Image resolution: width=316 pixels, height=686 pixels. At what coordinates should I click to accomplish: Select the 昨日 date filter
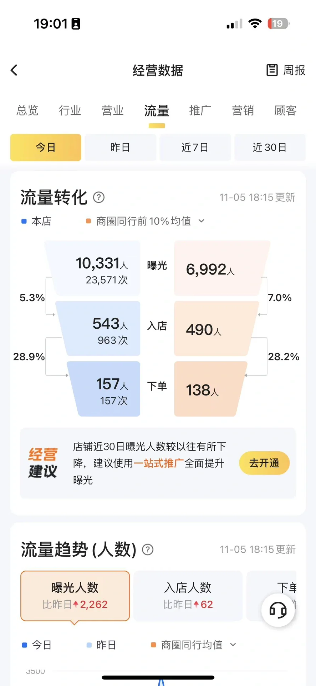[x=120, y=148]
